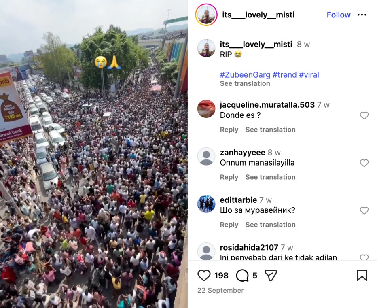
Task: Open comments via speech bubble icon
Action: point(242,275)
